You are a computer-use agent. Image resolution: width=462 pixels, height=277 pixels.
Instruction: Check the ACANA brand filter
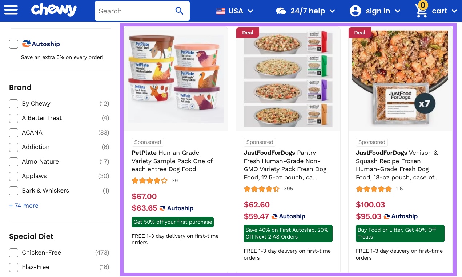pos(13,133)
